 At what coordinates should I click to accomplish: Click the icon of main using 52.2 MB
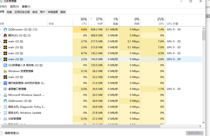[x=5, y=77]
